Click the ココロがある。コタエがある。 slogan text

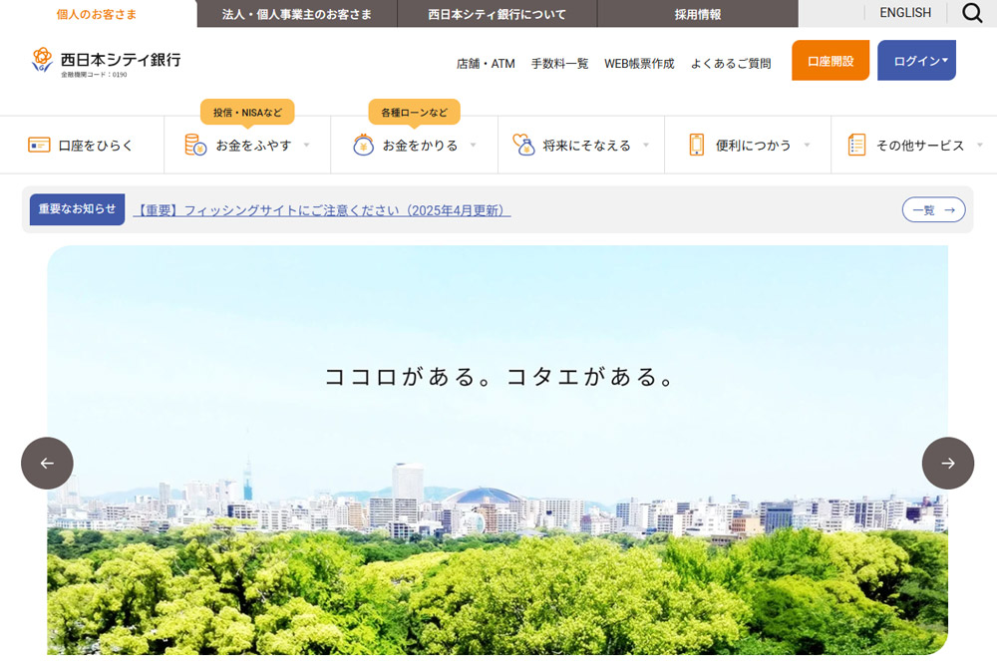click(x=499, y=376)
